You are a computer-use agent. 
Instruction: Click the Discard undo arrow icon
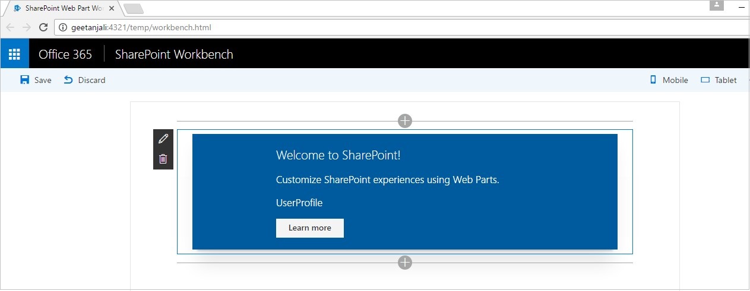68,80
